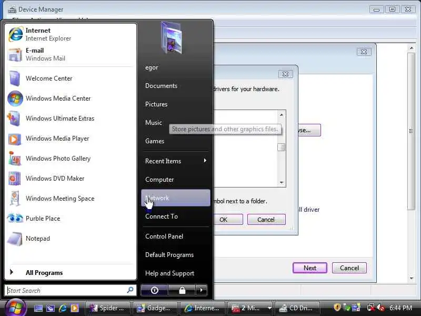The width and height of the screenshot is (421, 316).
Task: Click the user account picture icon
Action: 171,38
